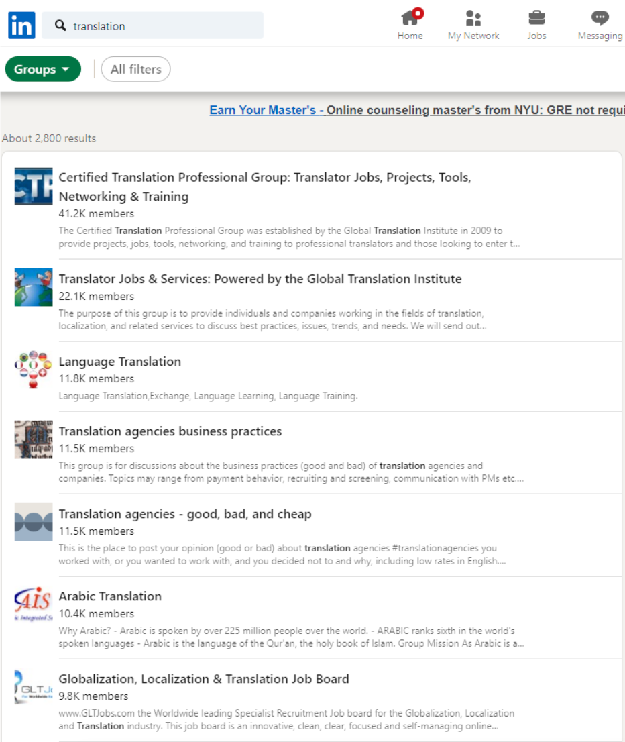Open the All filters panel
The height and width of the screenshot is (742, 625).
135,69
